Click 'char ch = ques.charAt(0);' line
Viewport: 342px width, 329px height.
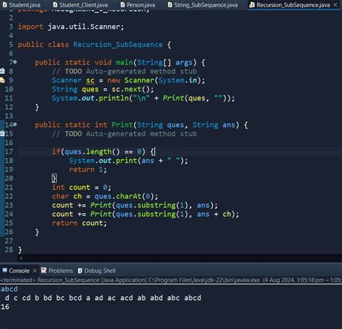(x=105, y=197)
